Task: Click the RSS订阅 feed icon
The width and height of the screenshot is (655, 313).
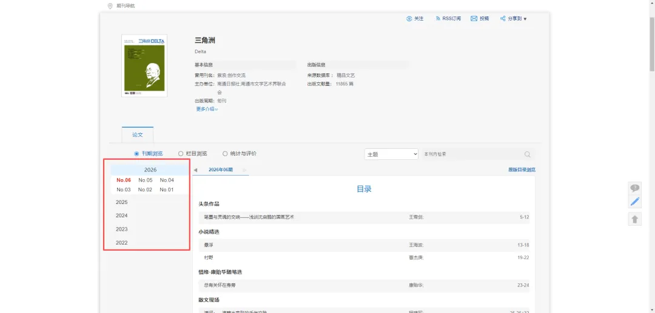Action: (x=438, y=19)
